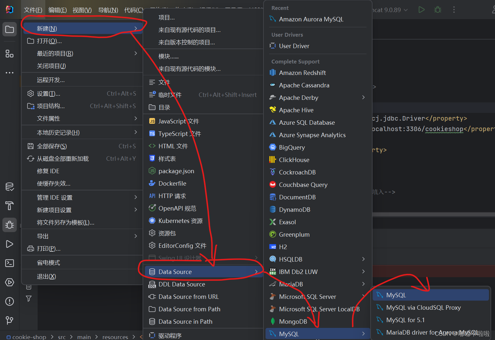
Task: Choose PostgreSQL-adjacent MariaDB entry in list
Action: point(318,284)
